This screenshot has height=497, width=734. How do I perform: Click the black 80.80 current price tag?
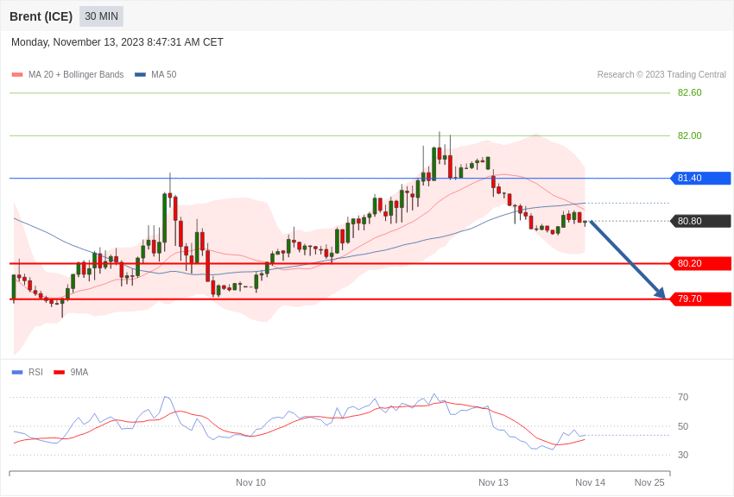tap(701, 221)
